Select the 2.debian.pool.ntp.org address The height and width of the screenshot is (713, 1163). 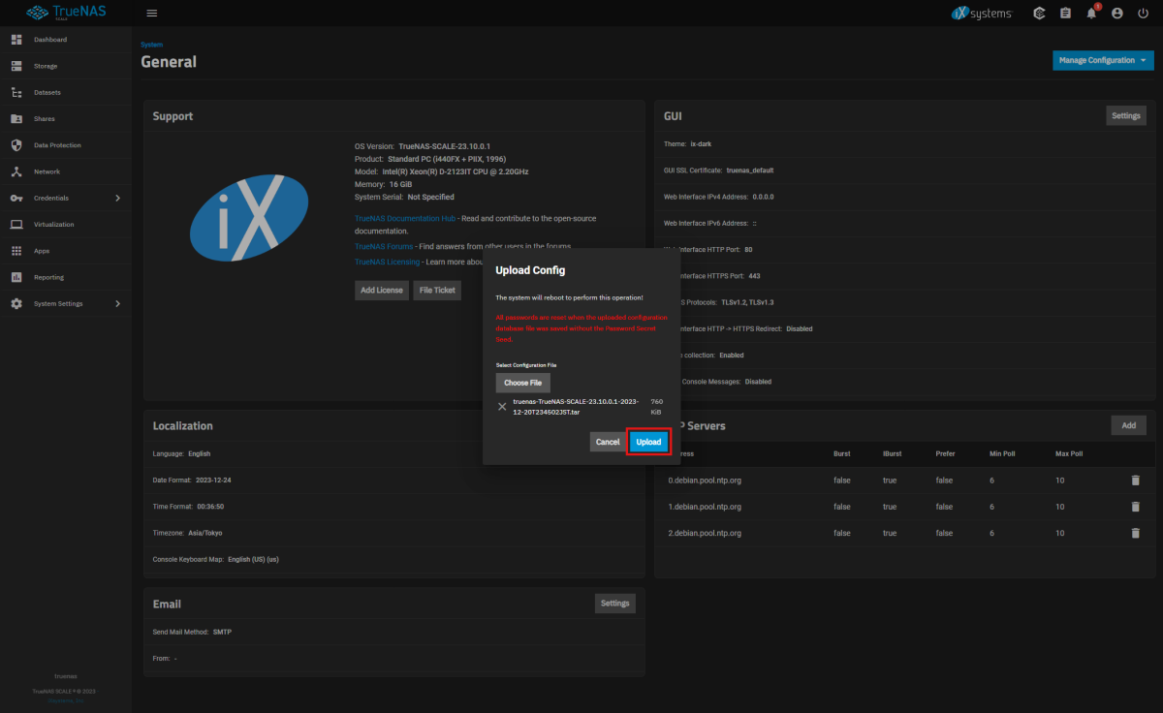[705, 533]
